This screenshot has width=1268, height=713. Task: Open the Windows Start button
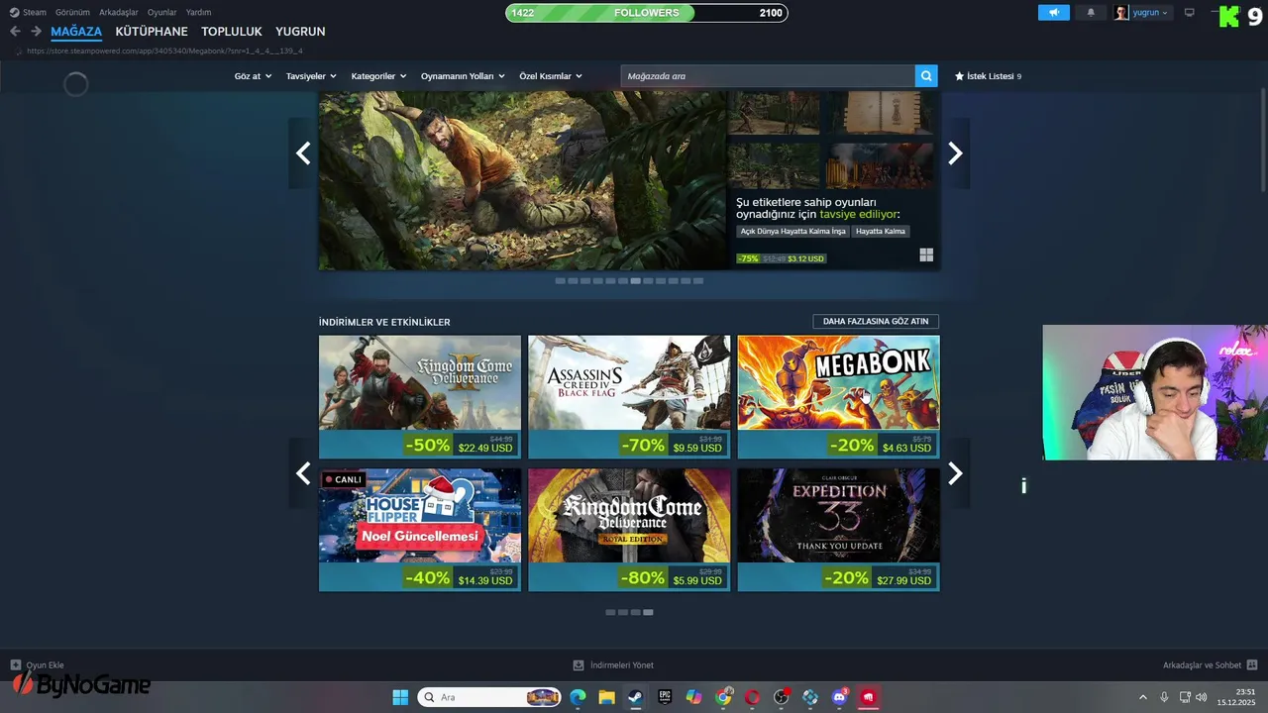[x=400, y=697]
